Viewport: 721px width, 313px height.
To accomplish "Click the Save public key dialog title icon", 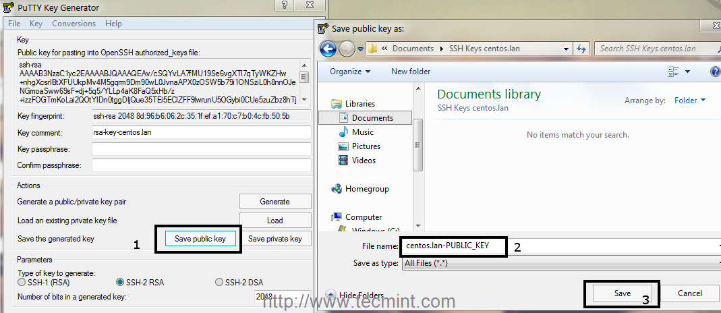I will [x=323, y=28].
